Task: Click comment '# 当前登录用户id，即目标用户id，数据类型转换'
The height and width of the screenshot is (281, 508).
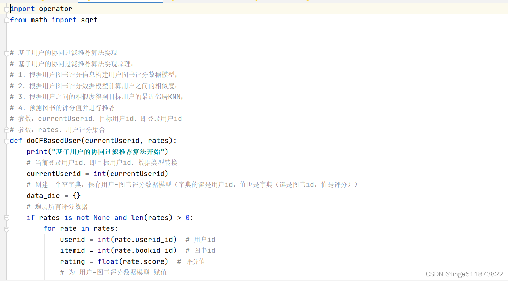Action: [x=102, y=163]
